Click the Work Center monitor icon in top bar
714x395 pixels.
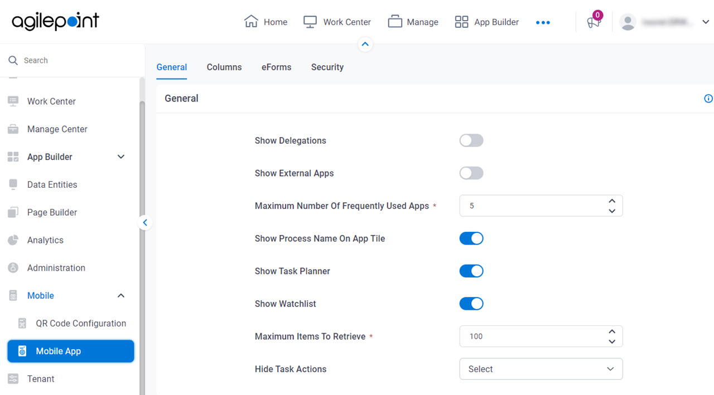(310, 22)
